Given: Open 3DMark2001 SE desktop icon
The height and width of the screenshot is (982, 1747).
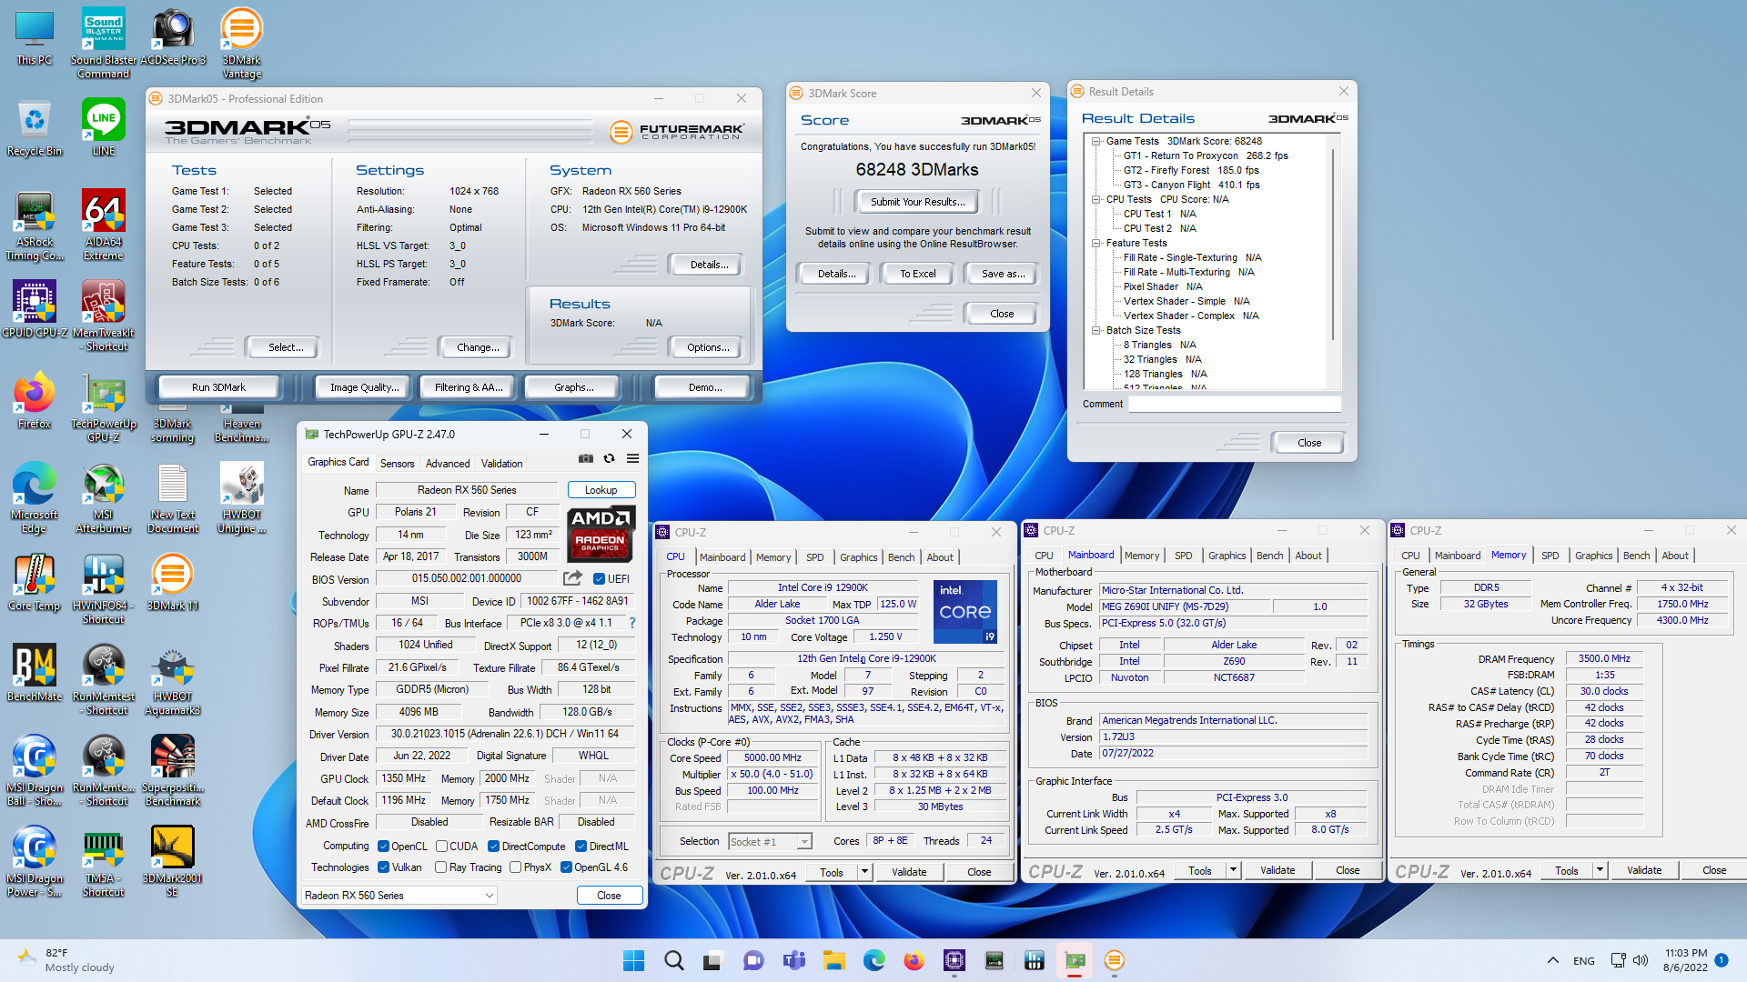Looking at the screenshot, I should tap(173, 861).
